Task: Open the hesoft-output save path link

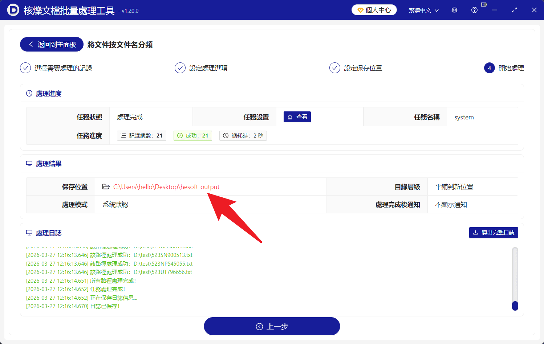Action: point(166,187)
